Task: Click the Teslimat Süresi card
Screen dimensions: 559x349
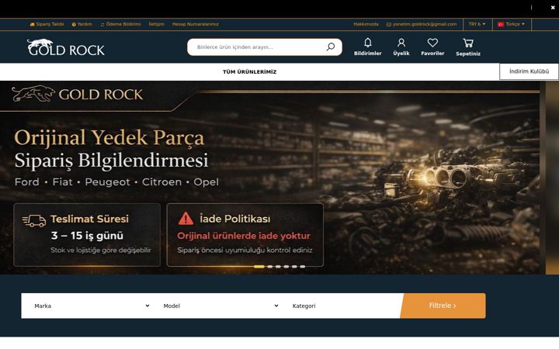Action: pos(87,235)
